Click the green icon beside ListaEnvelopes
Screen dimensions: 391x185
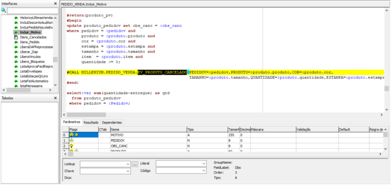point(16,71)
